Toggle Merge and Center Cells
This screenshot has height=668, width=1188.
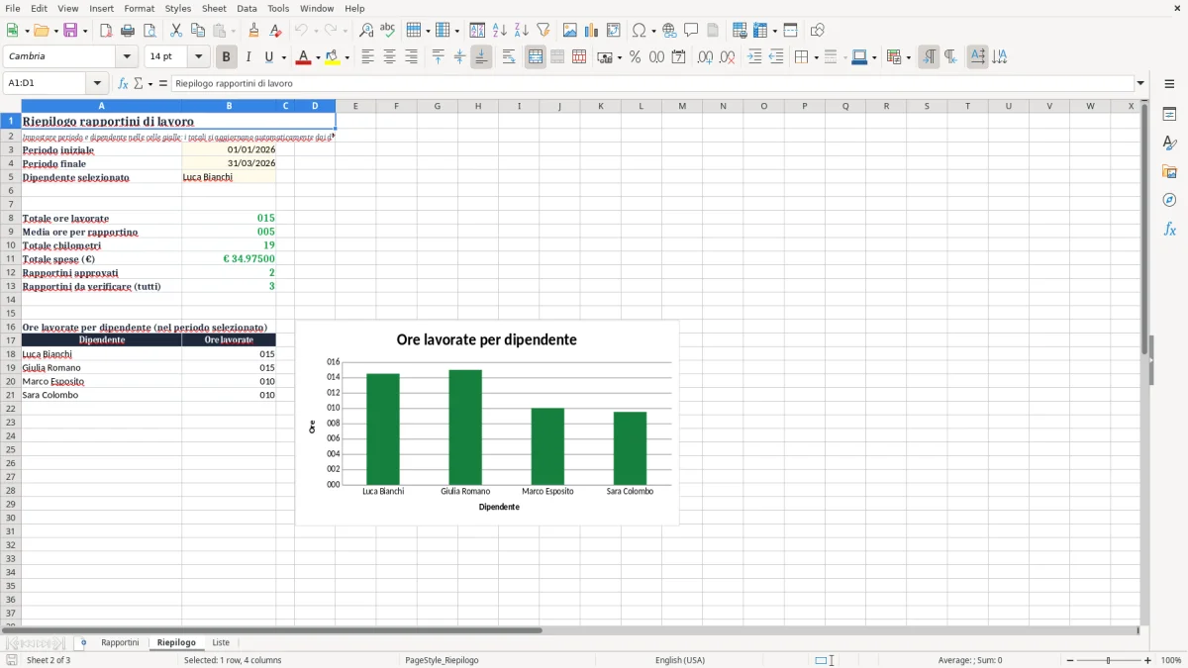point(536,57)
